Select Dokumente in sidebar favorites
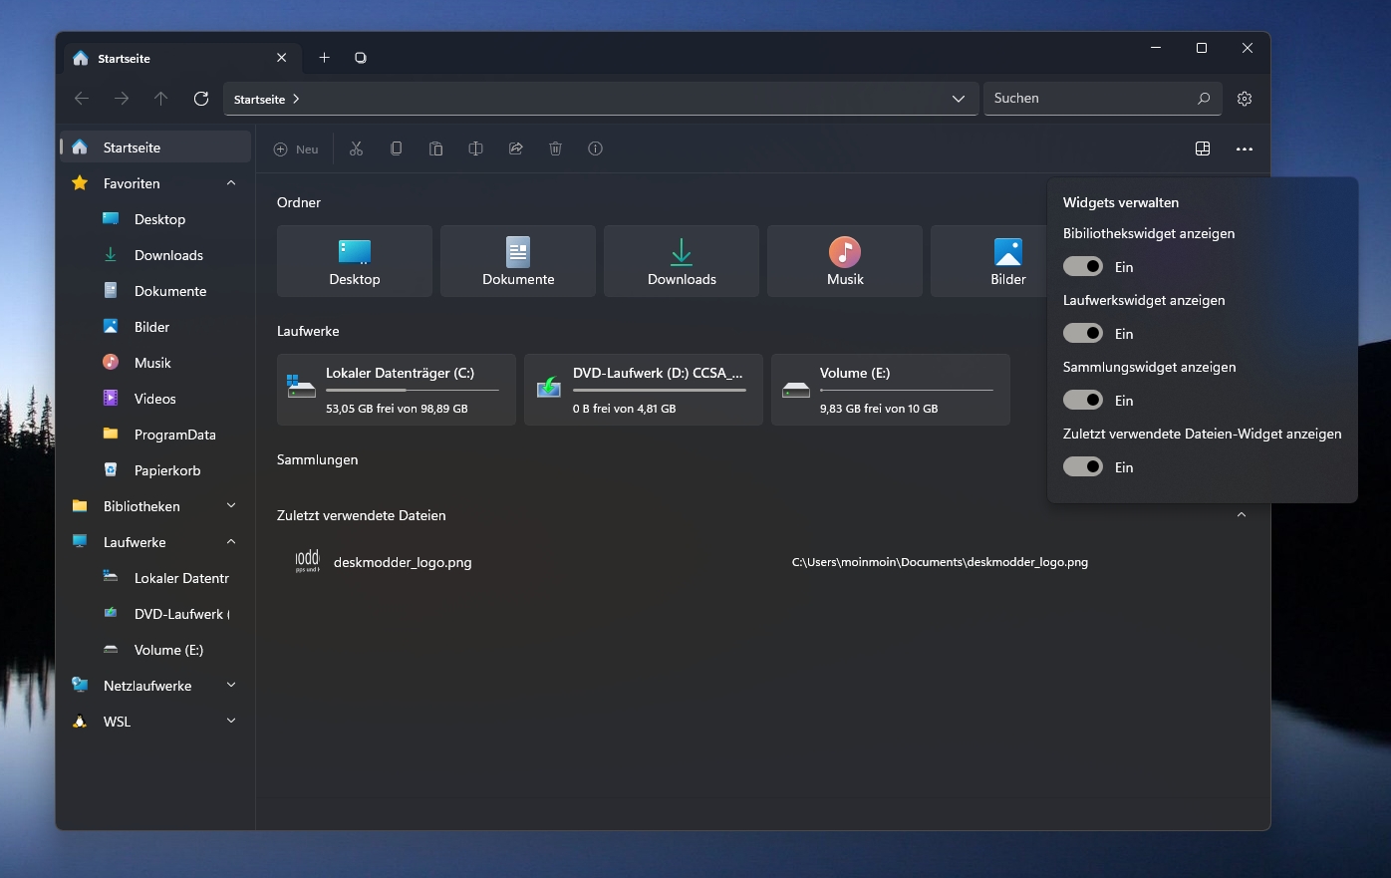 (155, 291)
